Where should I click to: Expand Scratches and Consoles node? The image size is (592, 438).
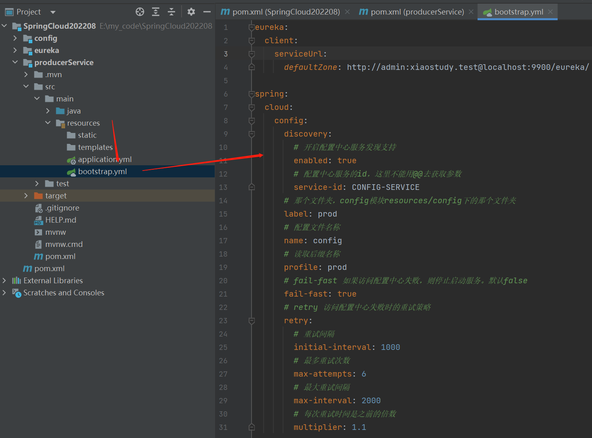click(x=4, y=293)
